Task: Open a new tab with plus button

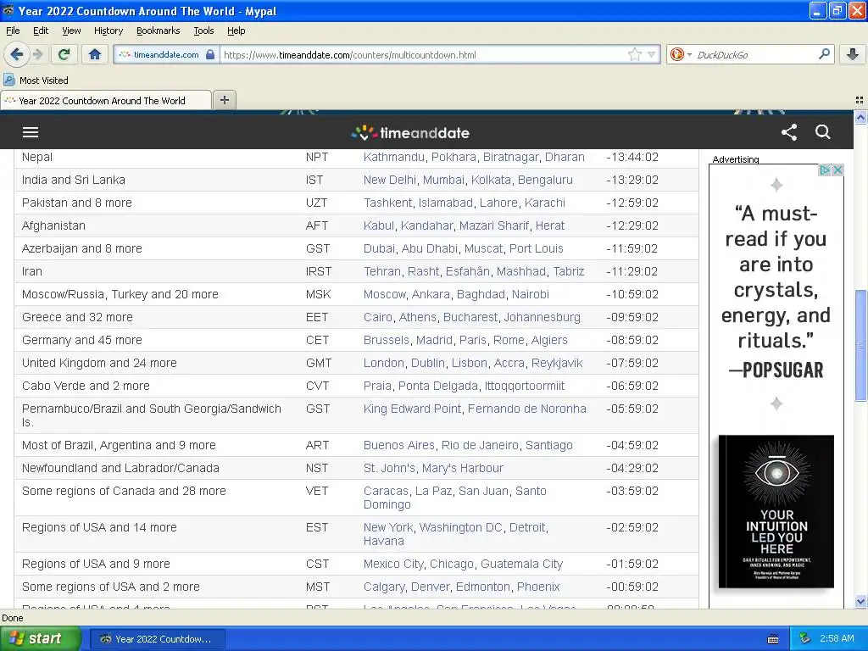Action: (224, 100)
